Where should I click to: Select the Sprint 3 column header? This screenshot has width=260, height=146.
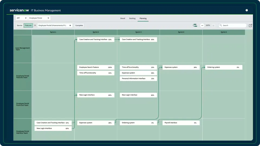(x=138, y=32)
